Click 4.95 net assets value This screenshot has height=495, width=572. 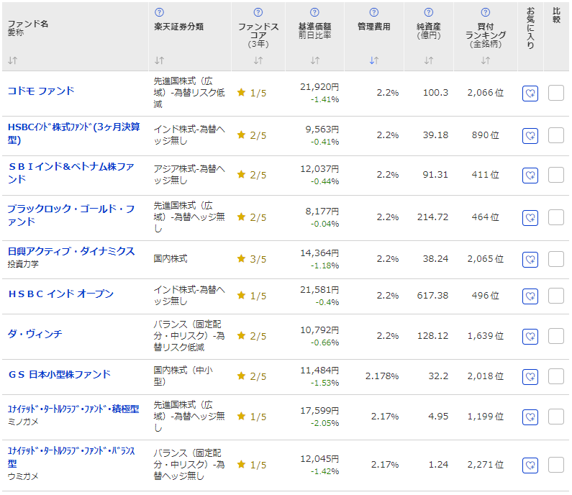pos(438,416)
